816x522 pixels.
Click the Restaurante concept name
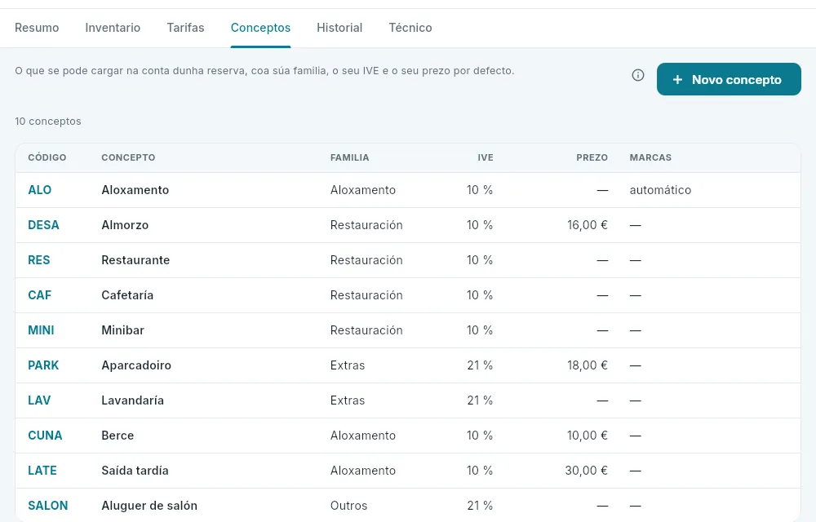pos(135,260)
